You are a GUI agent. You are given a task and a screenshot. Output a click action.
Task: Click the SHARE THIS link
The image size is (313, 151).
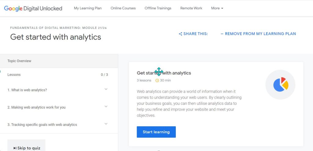click(x=193, y=34)
